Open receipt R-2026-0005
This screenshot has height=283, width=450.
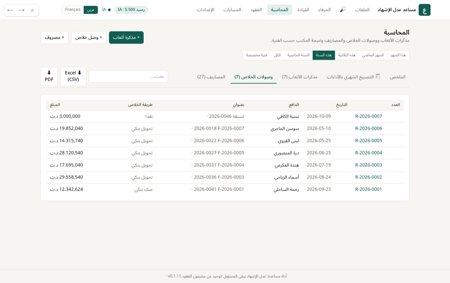369,141
